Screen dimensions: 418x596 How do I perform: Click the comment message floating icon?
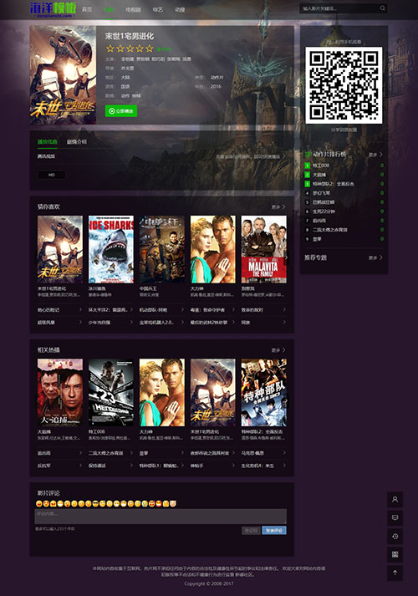[x=395, y=517]
